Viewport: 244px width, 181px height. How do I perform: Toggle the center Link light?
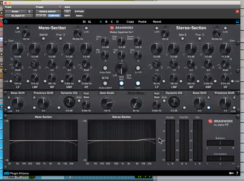click(x=138, y=83)
